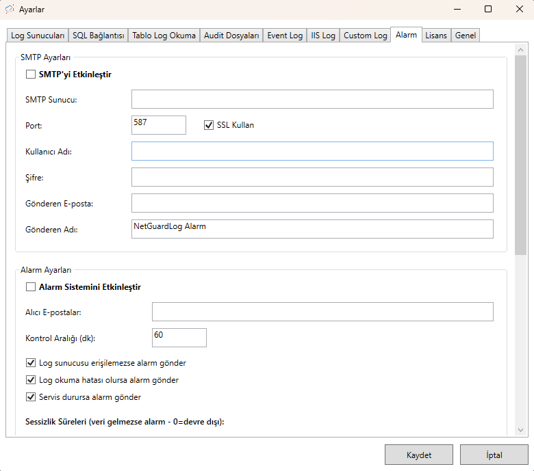Enable Alarm Sistemini Etkinleştir checkbox
The image size is (534, 471).
(31, 287)
